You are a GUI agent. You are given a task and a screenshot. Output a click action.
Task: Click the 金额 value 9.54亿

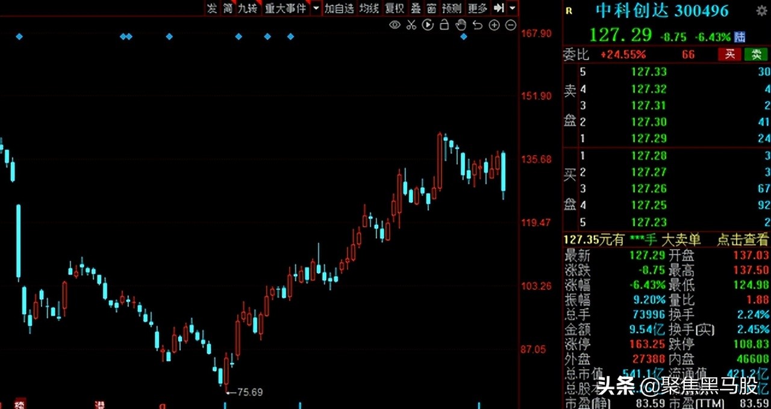[x=648, y=330]
